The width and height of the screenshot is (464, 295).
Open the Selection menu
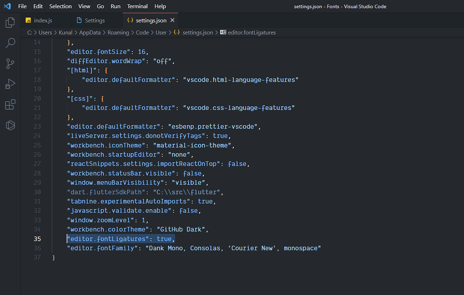point(60,6)
